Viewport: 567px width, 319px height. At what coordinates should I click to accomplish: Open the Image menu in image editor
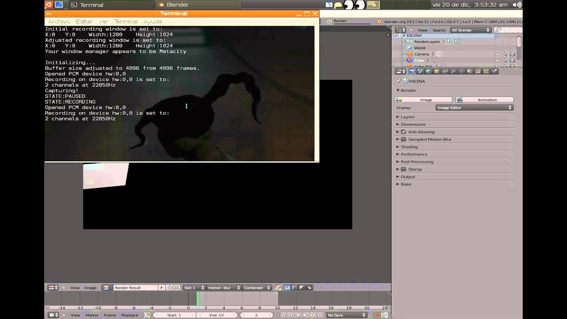[x=90, y=288]
